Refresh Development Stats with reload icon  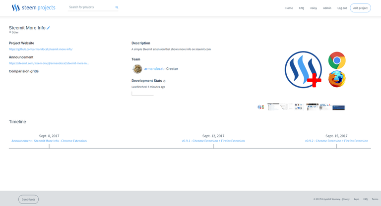[164, 81]
